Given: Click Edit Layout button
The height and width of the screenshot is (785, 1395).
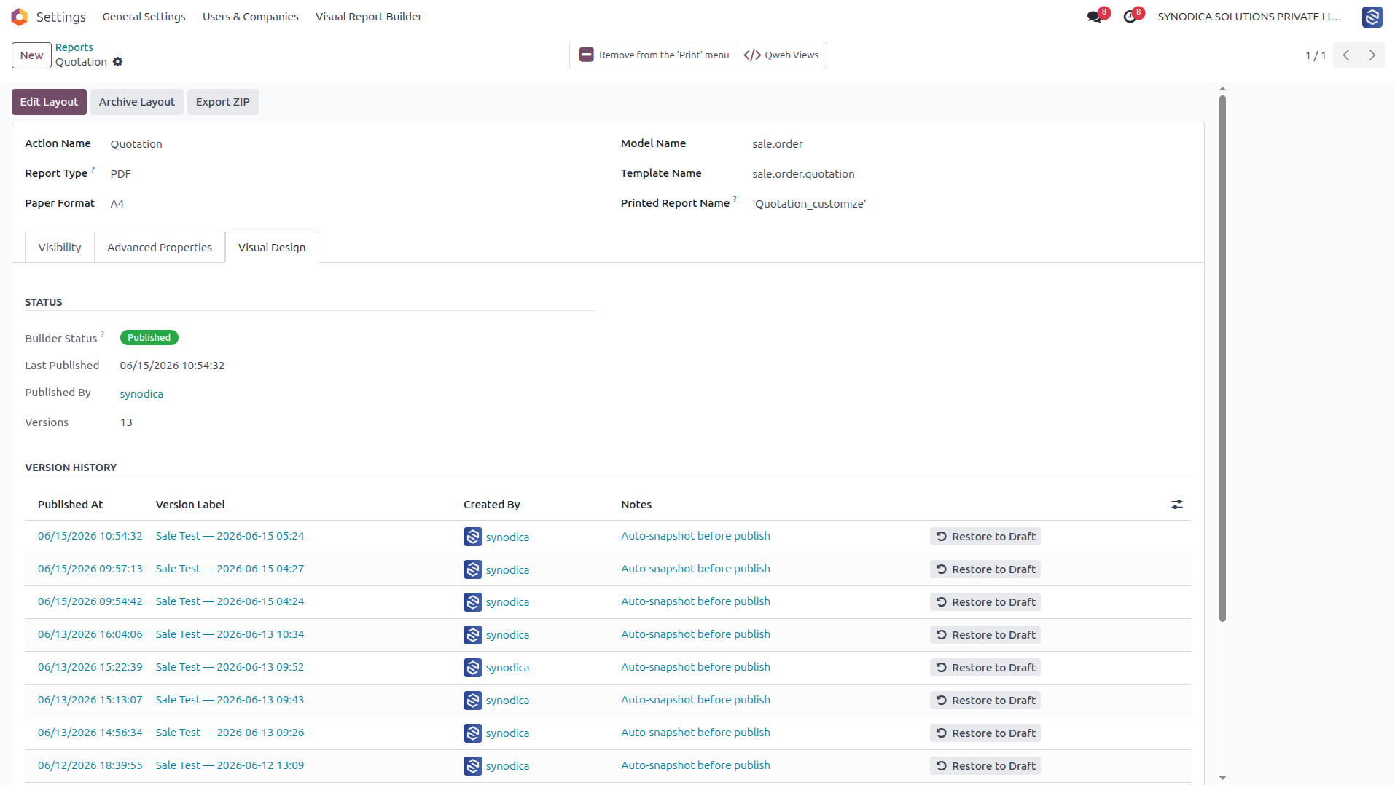Looking at the screenshot, I should coord(49,102).
